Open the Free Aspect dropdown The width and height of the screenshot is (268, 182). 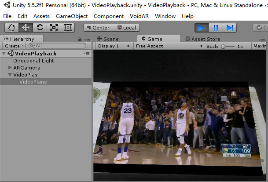point(169,46)
